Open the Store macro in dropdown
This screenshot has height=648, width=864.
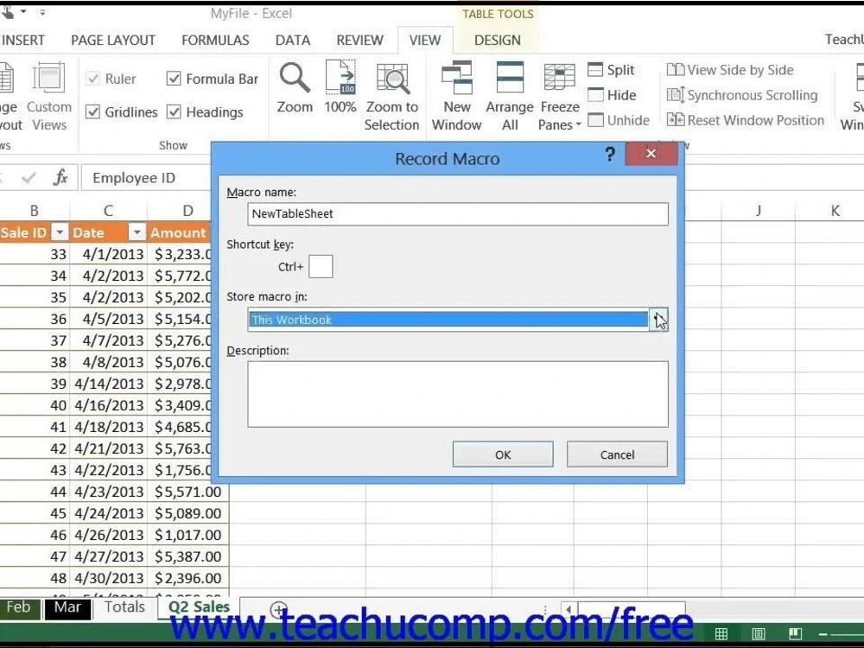(659, 320)
